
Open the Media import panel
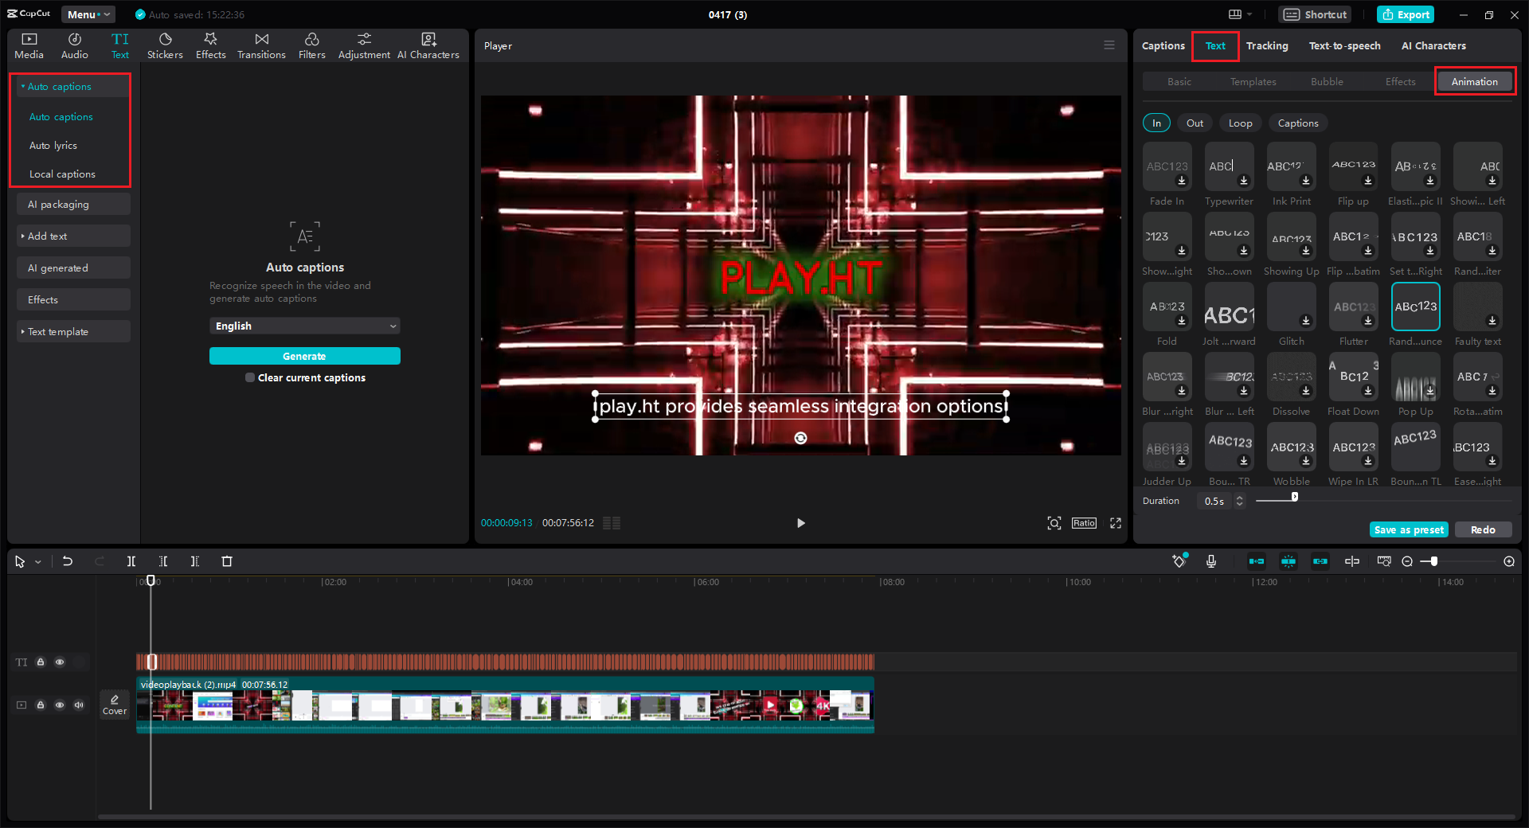coord(29,45)
